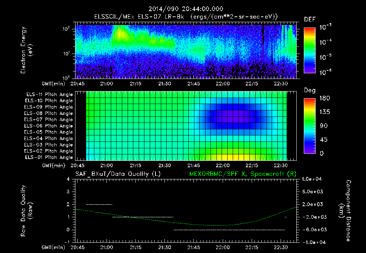Select the ELS-03 Pitch Angle row label
The image size is (366, 253).
pyautogui.click(x=49, y=145)
